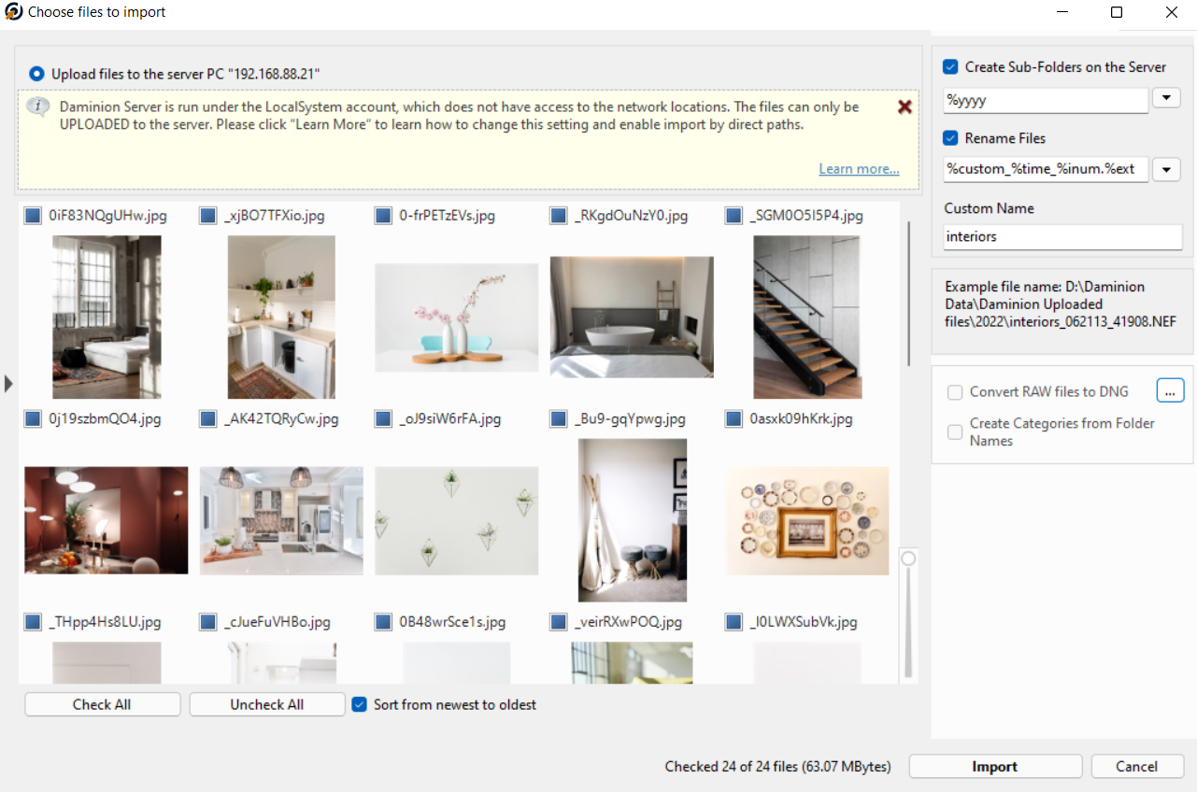Screen dimensions: 1197x792
Task: Disable Create Sub-Folders on the Server
Action: pyautogui.click(x=950, y=67)
